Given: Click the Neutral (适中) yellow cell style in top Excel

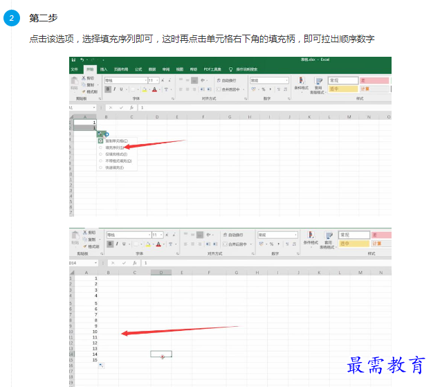Looking at the screenshot, I should pyautogui.click(x=343, y=89).
